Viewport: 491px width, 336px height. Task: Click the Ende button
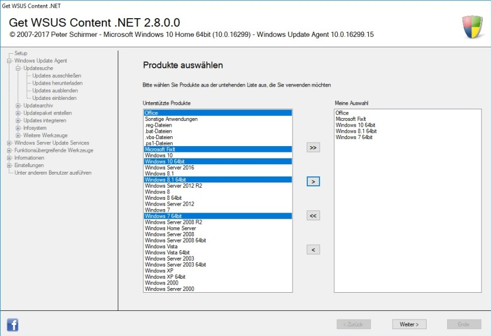[x=464, y=324]
